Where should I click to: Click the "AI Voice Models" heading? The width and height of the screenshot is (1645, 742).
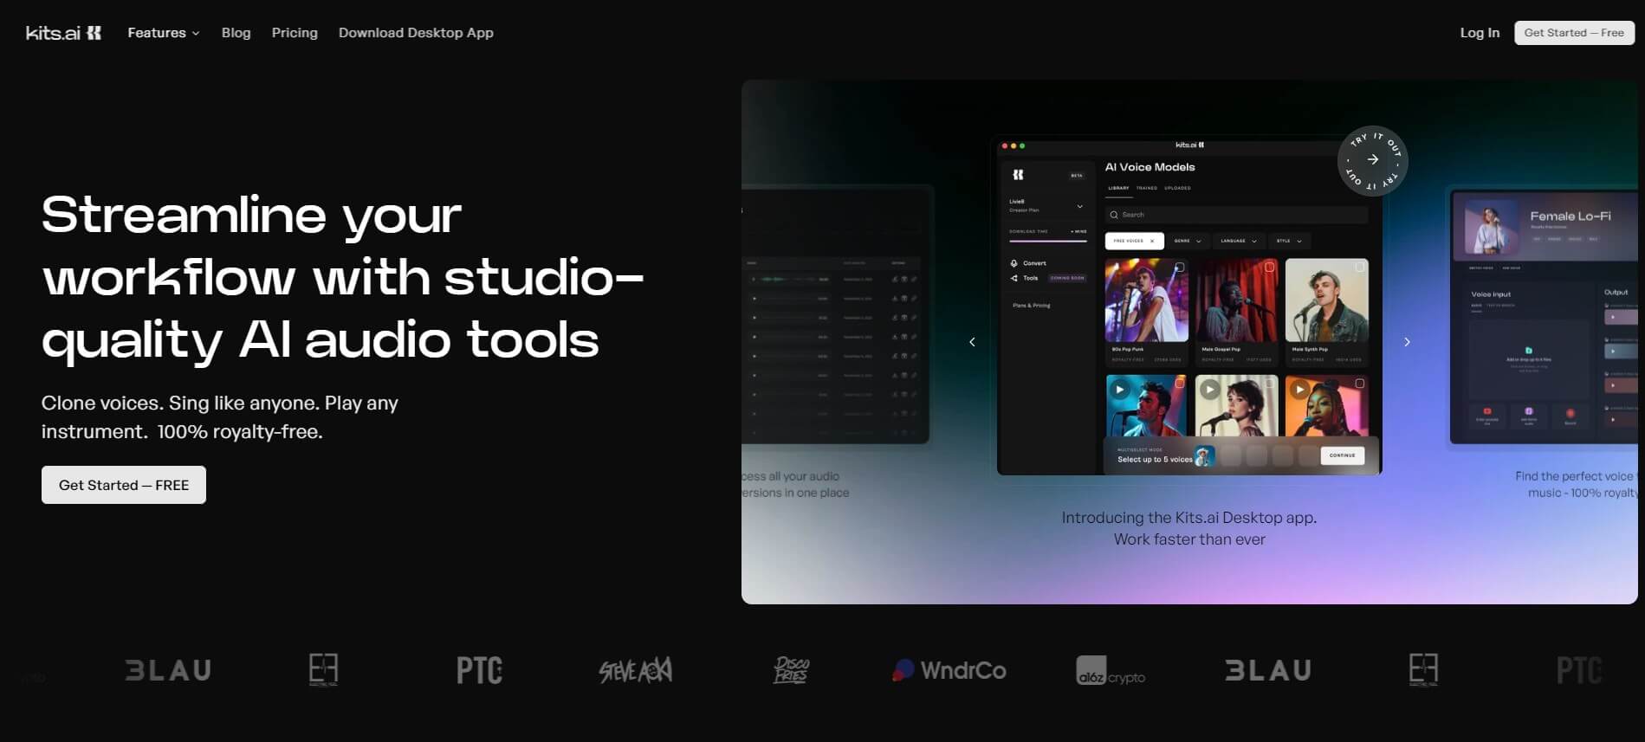pos(1150,167)
